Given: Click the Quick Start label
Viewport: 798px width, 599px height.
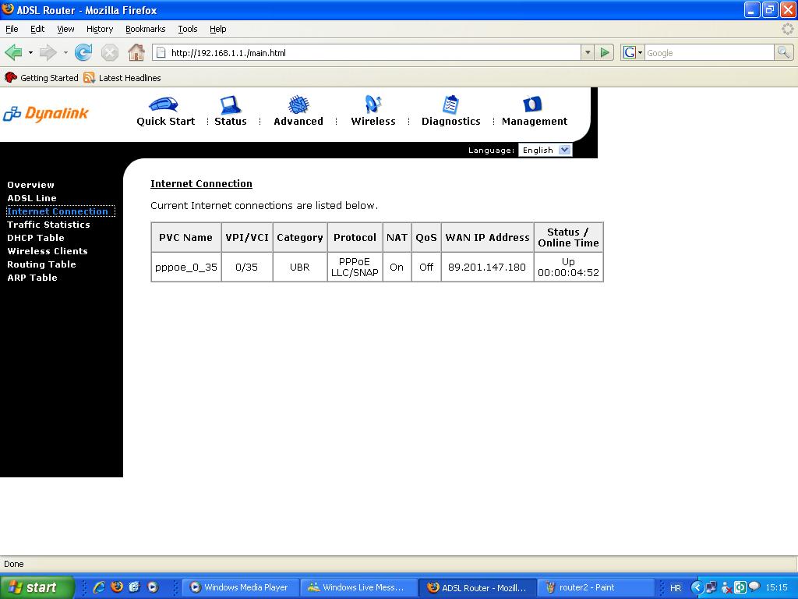Looking at the screenshot, I should [x=165, y=121].
